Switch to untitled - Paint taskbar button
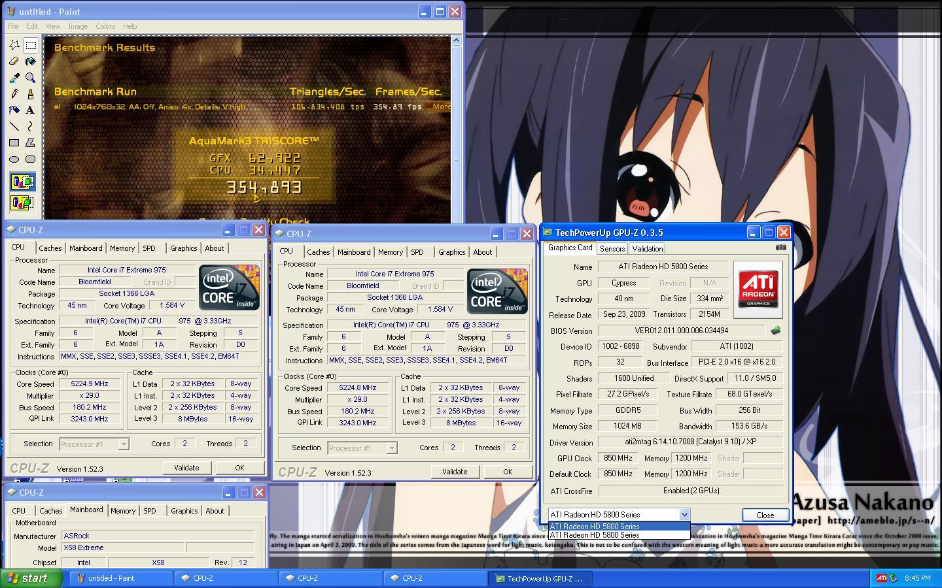 [121, 578]
